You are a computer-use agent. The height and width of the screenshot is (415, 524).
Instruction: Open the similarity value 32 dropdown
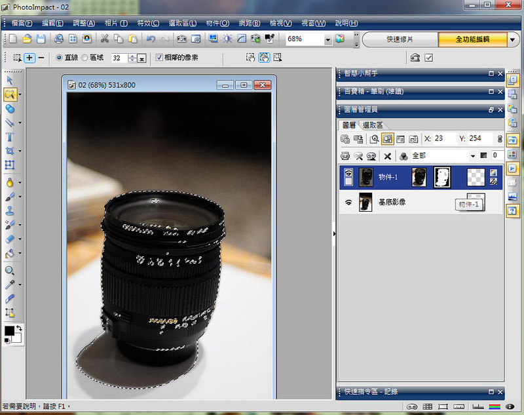coord(142,58)
